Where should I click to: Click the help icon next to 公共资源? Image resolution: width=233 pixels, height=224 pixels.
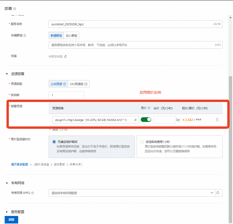(x=64, y=84)
